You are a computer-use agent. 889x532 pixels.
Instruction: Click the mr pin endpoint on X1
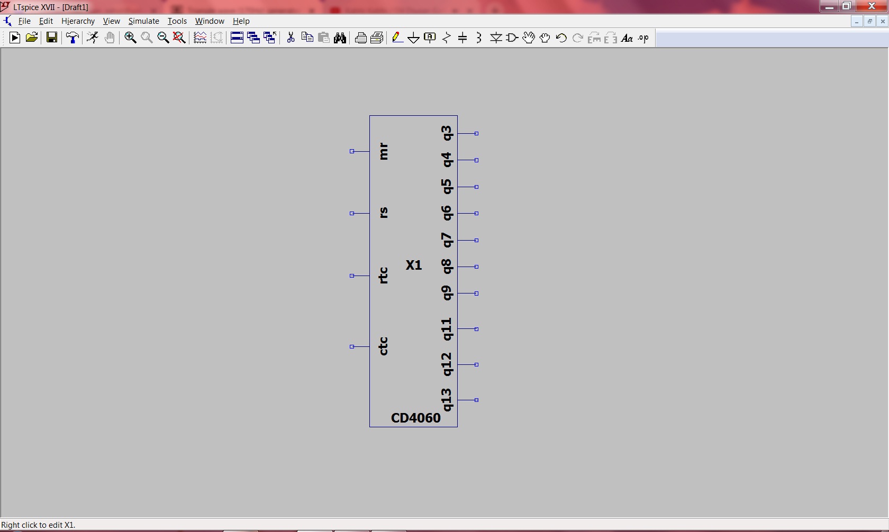tap(352, 151)
